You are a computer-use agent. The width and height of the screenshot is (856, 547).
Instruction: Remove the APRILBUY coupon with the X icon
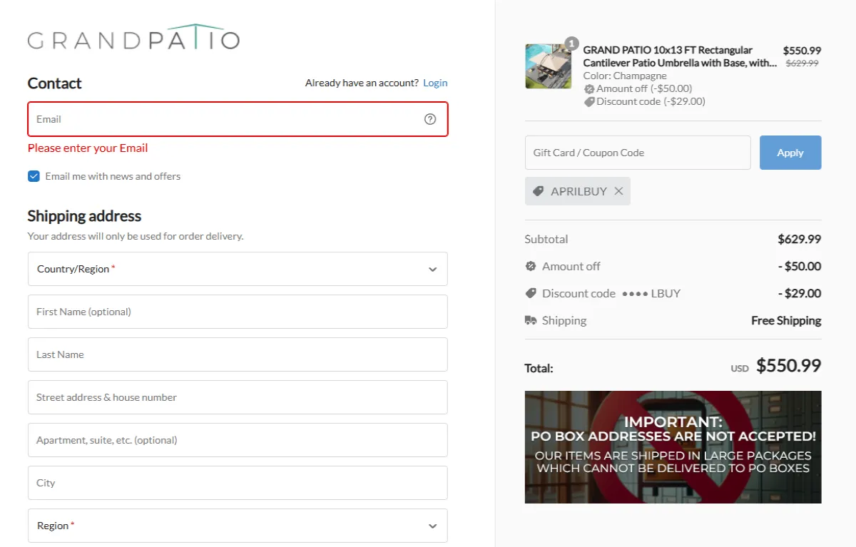pos(618,191)
